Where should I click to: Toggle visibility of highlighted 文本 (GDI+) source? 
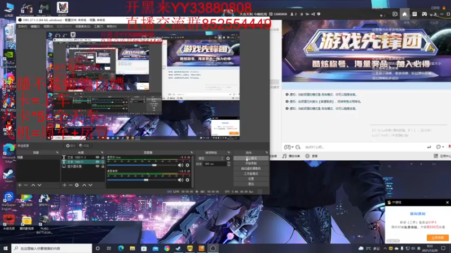point(98,162)
